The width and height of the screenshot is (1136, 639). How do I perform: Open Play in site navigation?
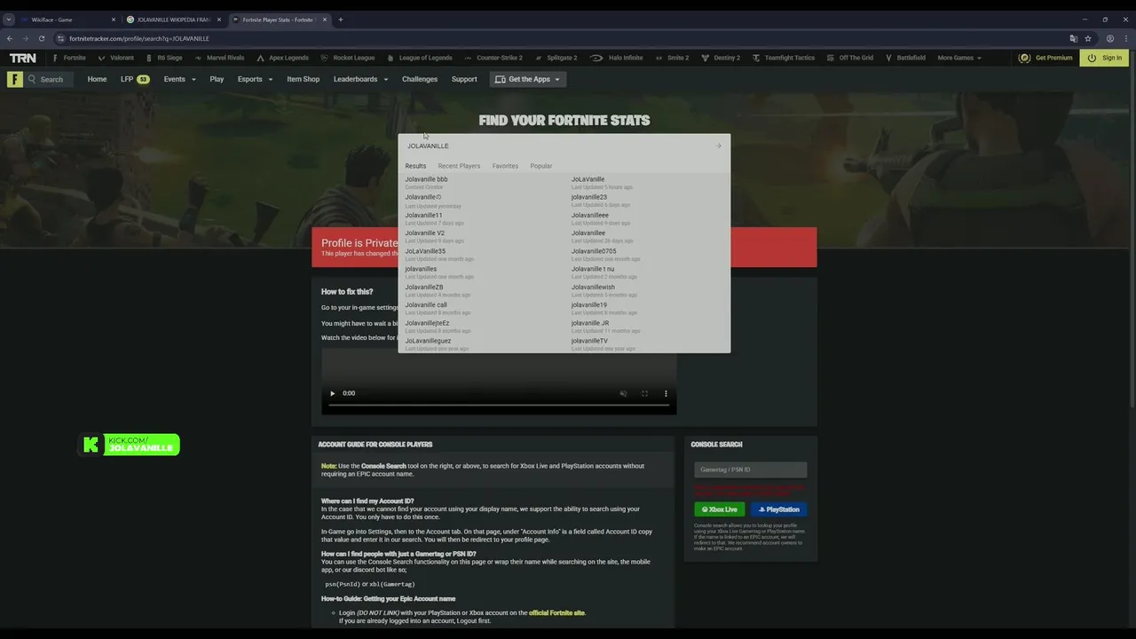click(x=217, y=79)
